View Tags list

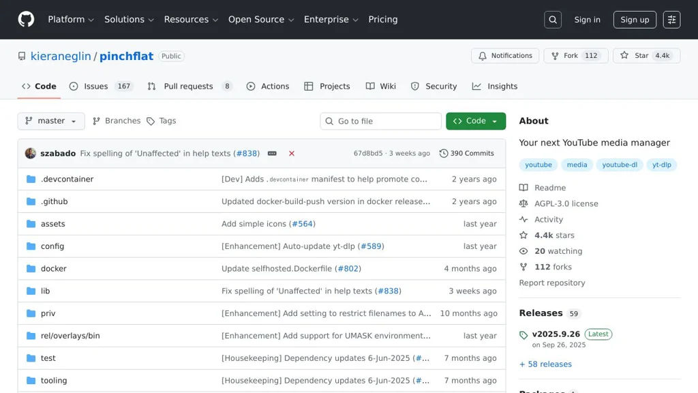(x=162, y=121)
